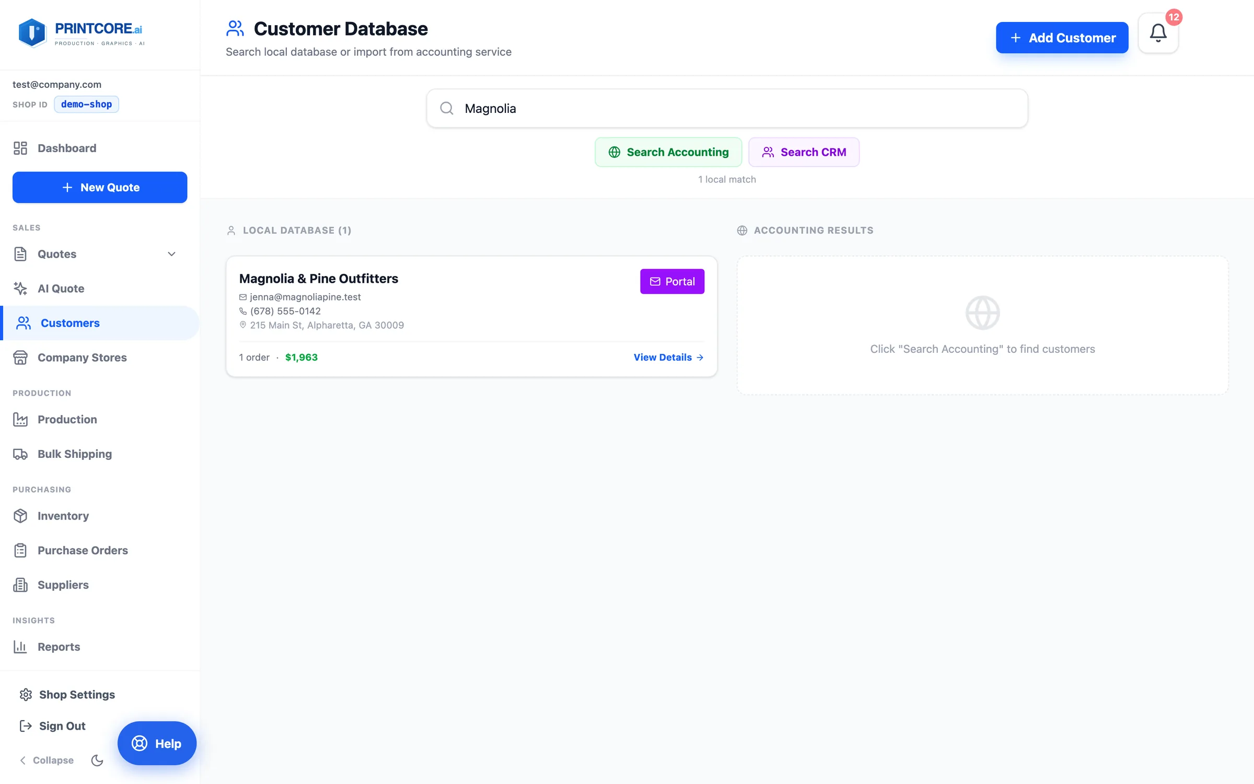The height and width of the screenshot is (784, 1254).
Task: Collapse the sidebar
Action: pyautogui.click(x=47, y=760)
